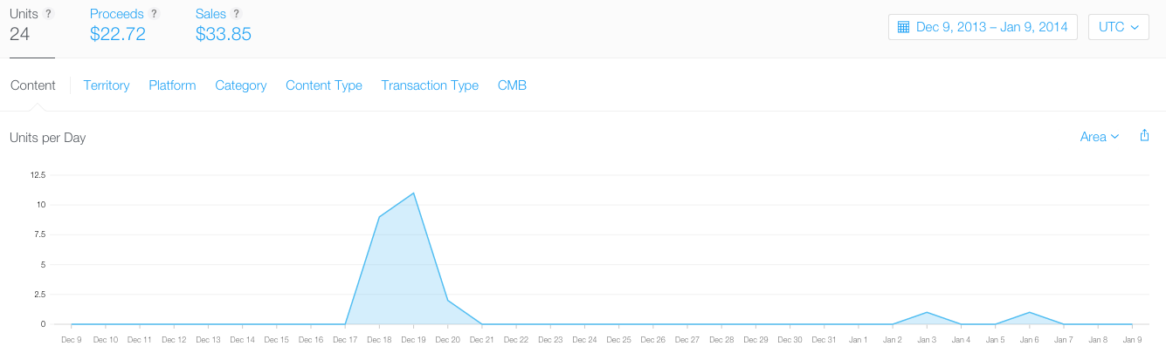Screen dimensions: 1166x353
Task: Click the Dec 19 peak on the chart
Action: [413, 193]
